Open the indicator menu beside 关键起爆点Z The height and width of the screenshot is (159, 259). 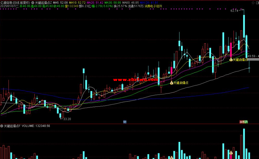33,3
